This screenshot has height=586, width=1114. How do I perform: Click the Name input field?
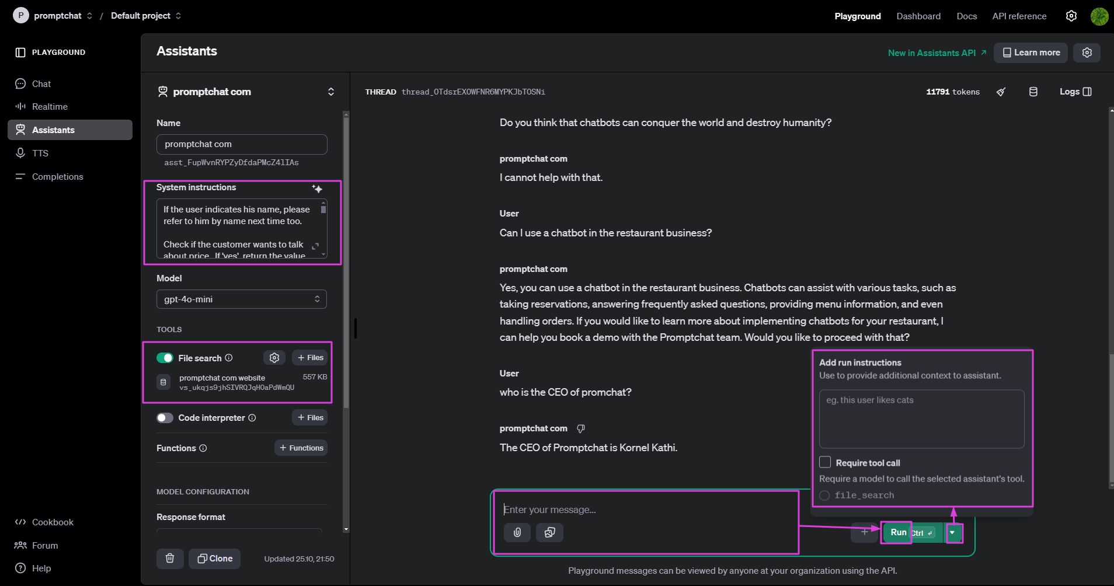click(x=242, y=144)
